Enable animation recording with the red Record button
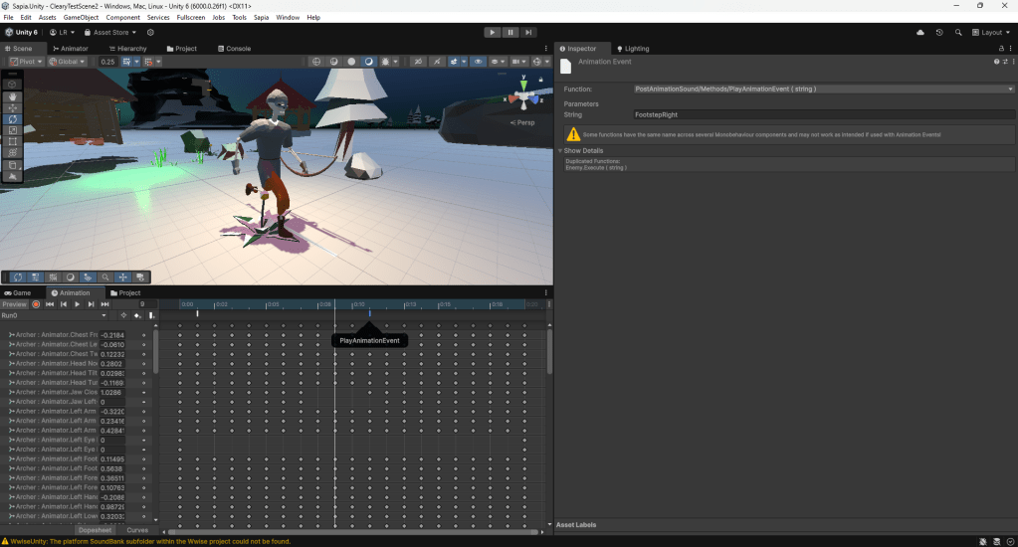 [36, 304]
